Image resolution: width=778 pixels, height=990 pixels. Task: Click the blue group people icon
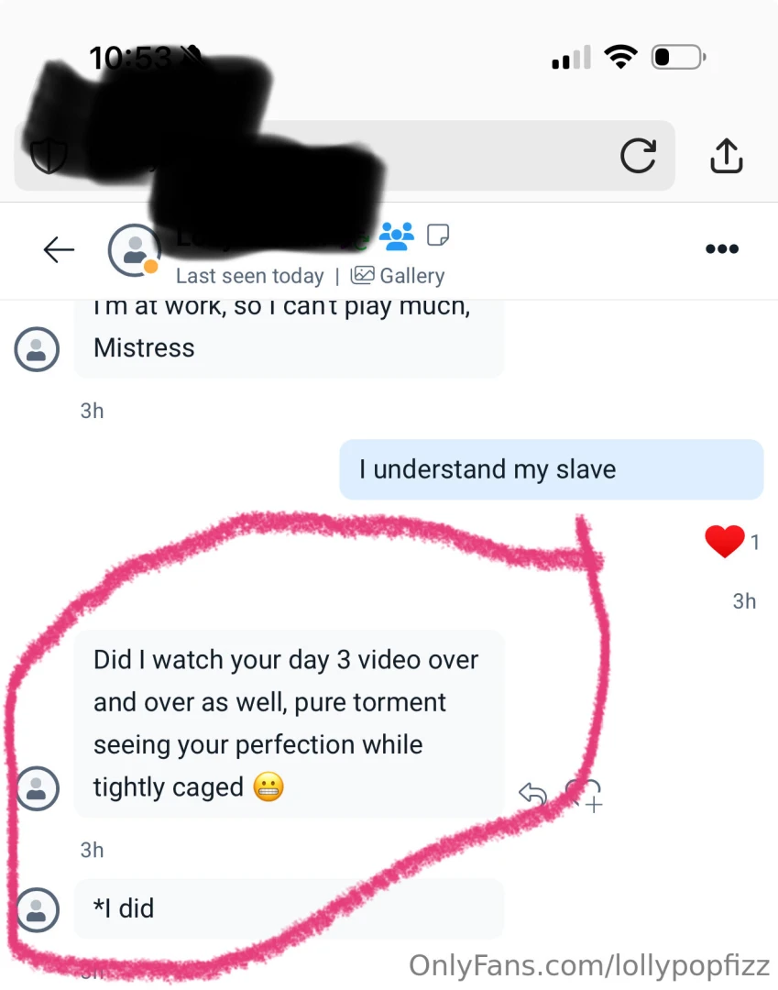(x=397, y=236)
